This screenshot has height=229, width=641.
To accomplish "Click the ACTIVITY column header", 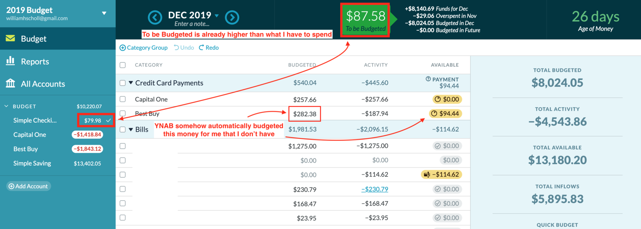I will (376, 65).
